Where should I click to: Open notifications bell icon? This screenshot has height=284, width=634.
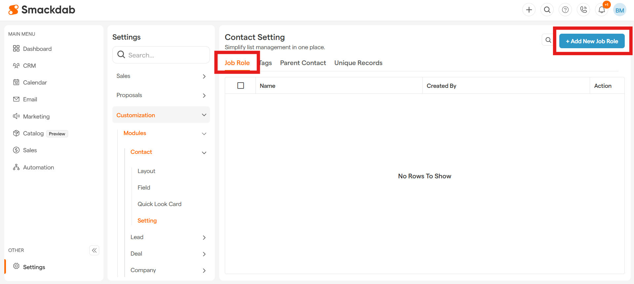pos(602,10)
